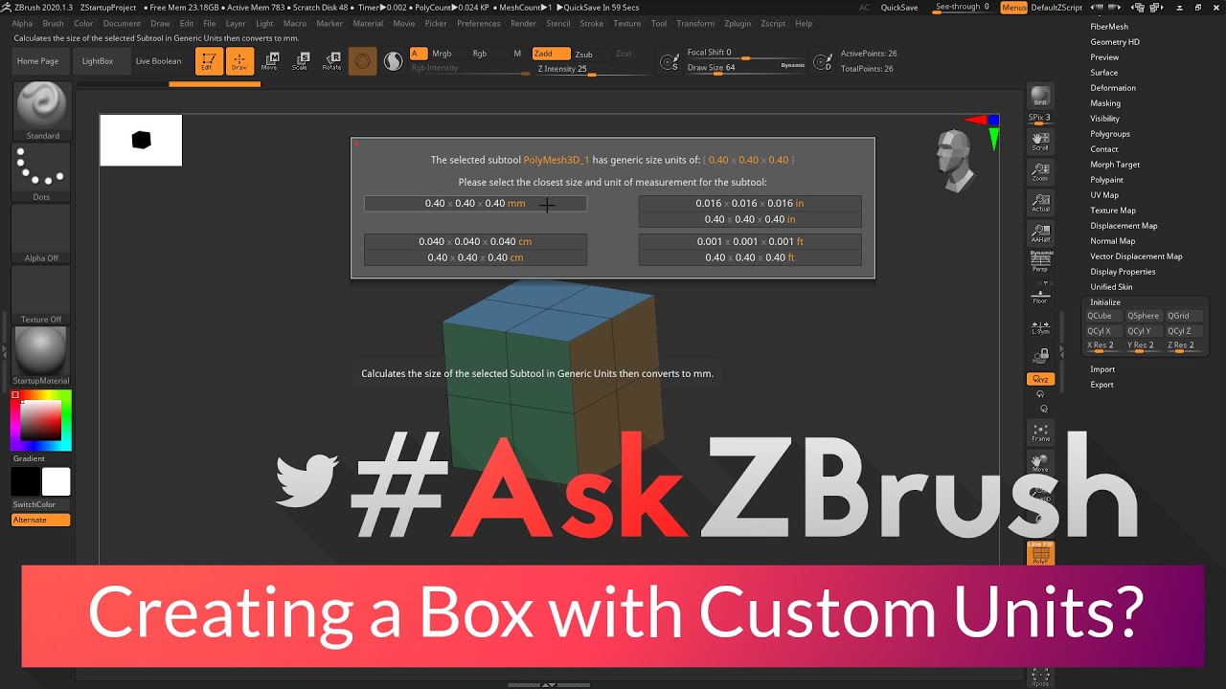Open the Texture Off slot
The width and height of the screenshot is (1226, 689).
[x=41, y=295]
